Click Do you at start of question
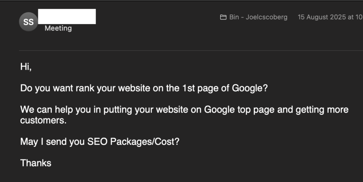The width and height of the screenshot is (363, 182). coord(35,88)
